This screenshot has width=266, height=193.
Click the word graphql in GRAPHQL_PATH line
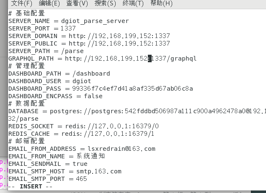pyautogui.click(x=183, y=58)
